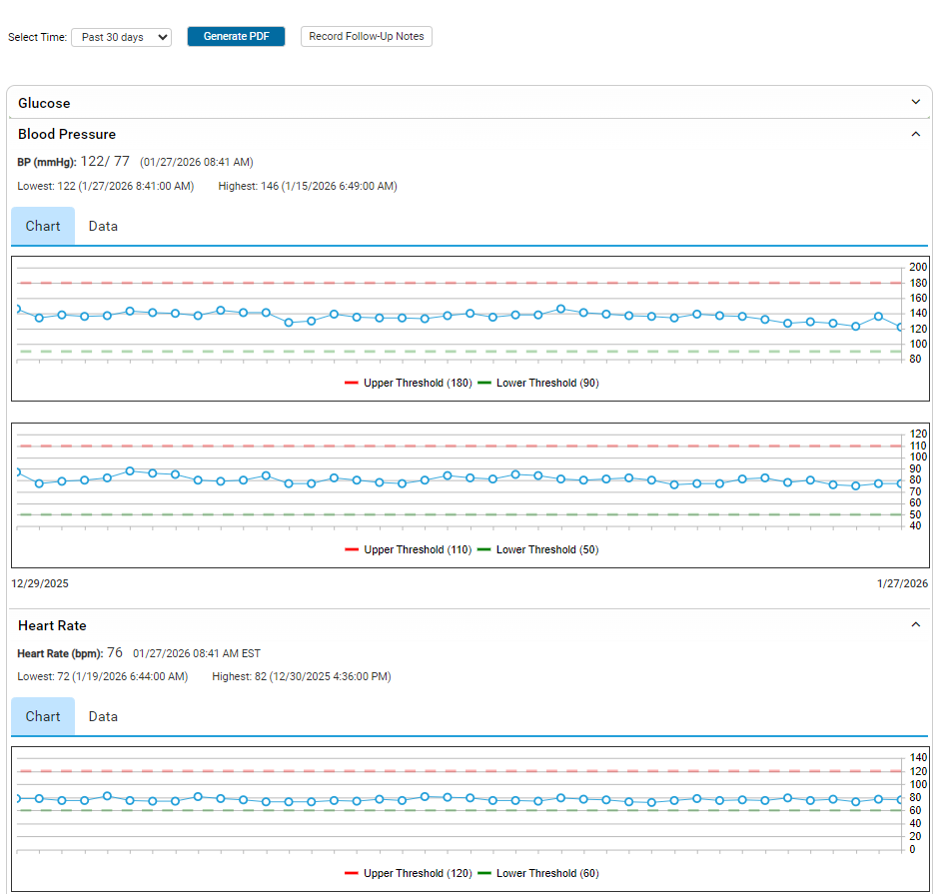Toggle the systolic Upper Threshold legend entry
Viewport: 936px width, 894px height.
point(408,383)
